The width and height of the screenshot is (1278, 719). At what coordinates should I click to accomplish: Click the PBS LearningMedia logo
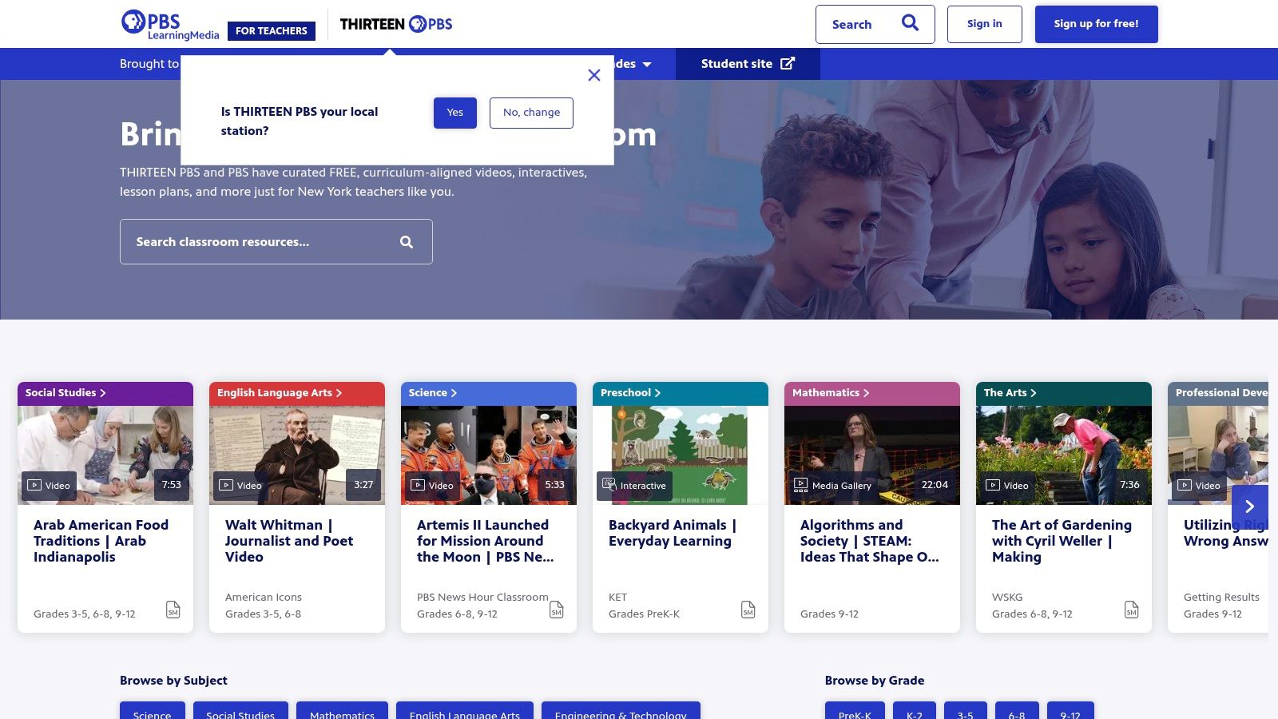point(170,22)
